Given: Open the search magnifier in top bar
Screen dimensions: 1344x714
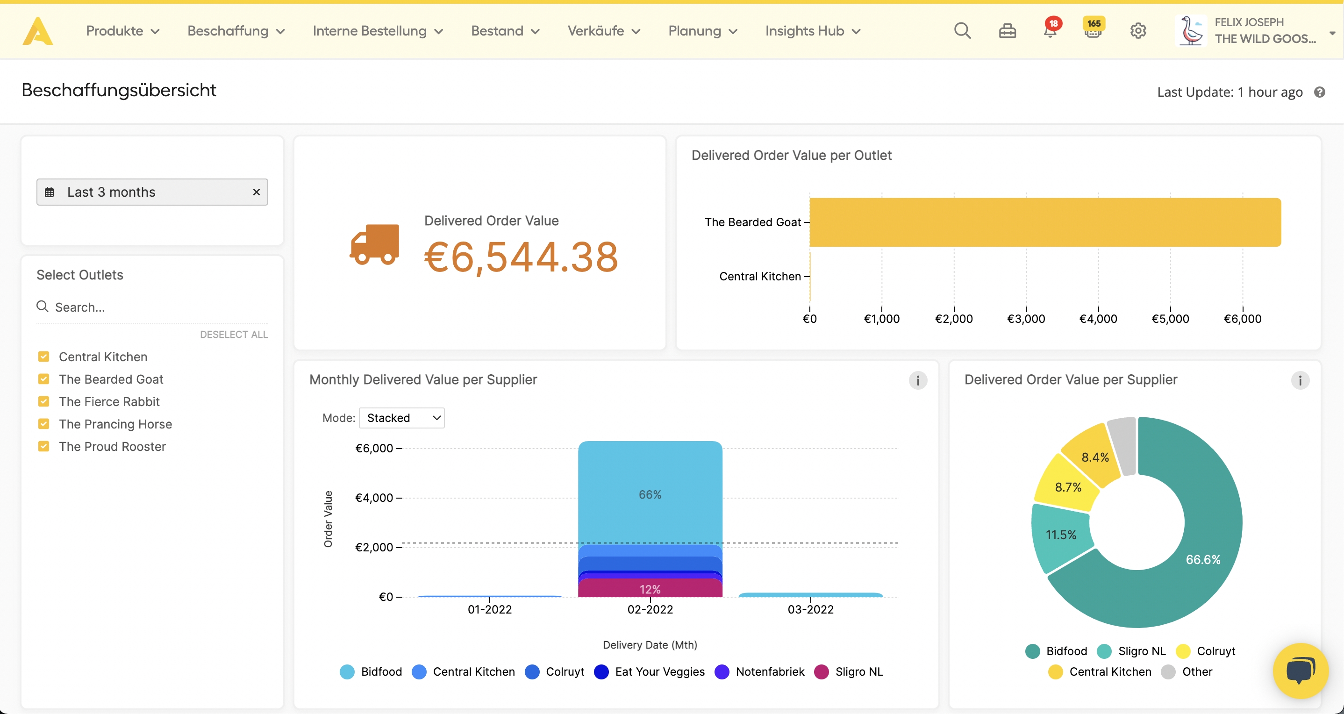Looking at the screenshot, I should coord(962,31).
